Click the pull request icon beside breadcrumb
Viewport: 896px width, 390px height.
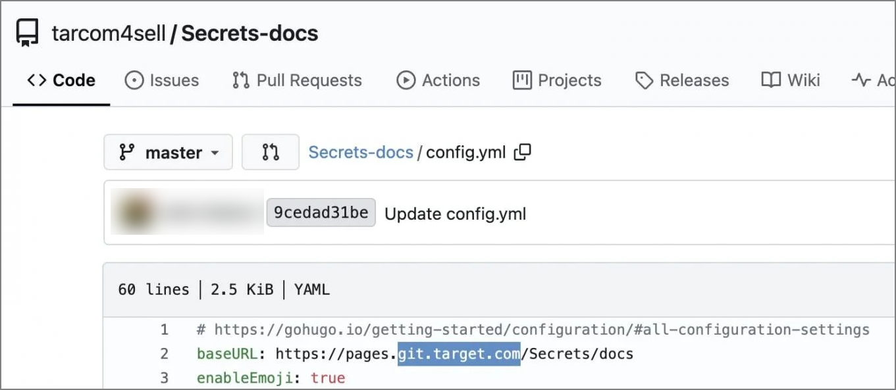point(270,152)
